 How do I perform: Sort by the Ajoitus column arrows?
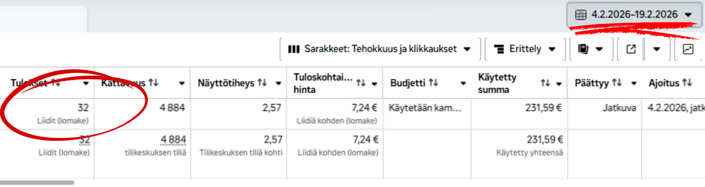pyautogui.click(x=687, y=83)
